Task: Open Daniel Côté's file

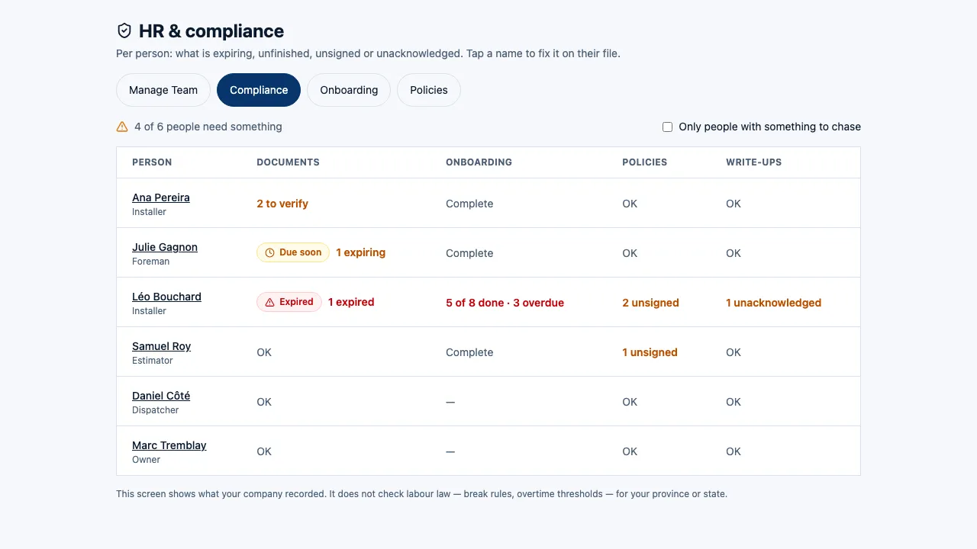Action: click(x=161, y=396)
